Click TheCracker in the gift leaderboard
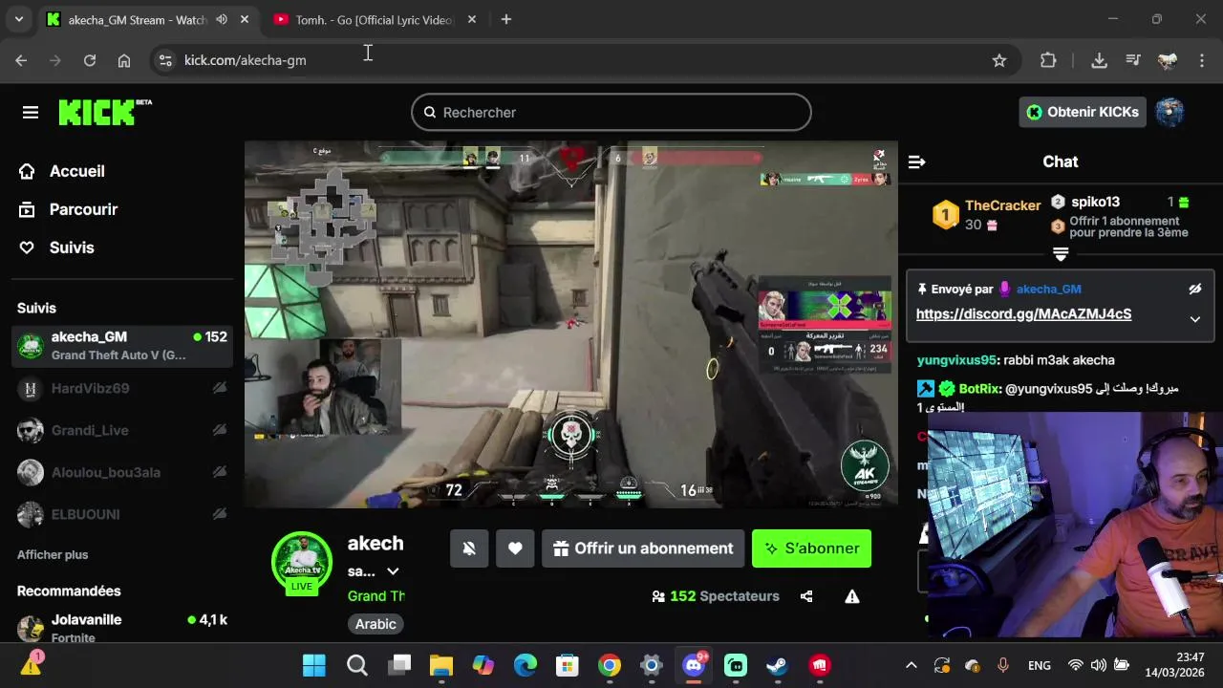The width and height of the screenshot is (1223, 688). pos(1002,205)
